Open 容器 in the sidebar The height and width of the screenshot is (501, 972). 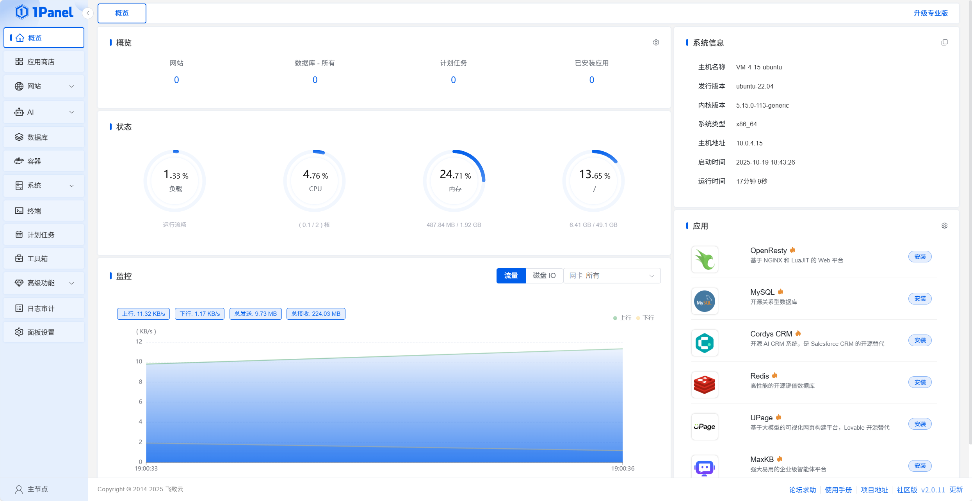[x=44, y=161]
